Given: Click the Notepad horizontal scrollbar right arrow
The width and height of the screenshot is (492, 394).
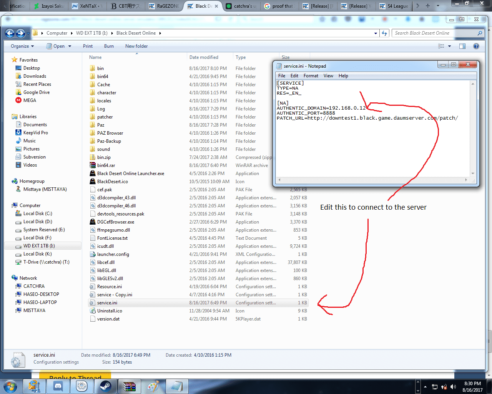Looking at the screenshot, I should tap(466, 180).
